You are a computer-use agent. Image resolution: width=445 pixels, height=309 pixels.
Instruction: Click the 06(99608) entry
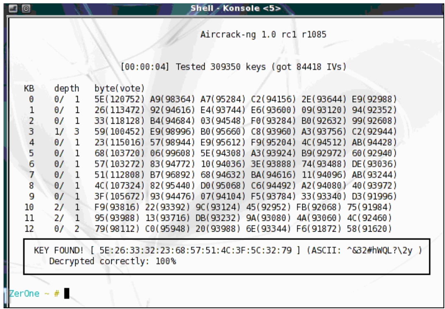[172, 153]
